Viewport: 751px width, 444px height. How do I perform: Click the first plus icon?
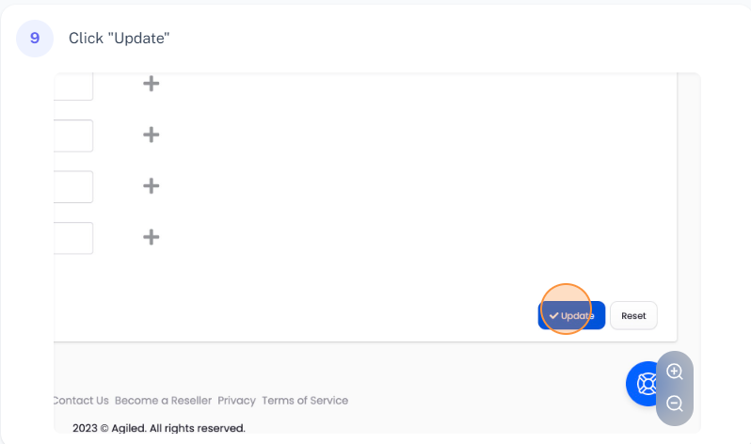click(x=151, y=84)
